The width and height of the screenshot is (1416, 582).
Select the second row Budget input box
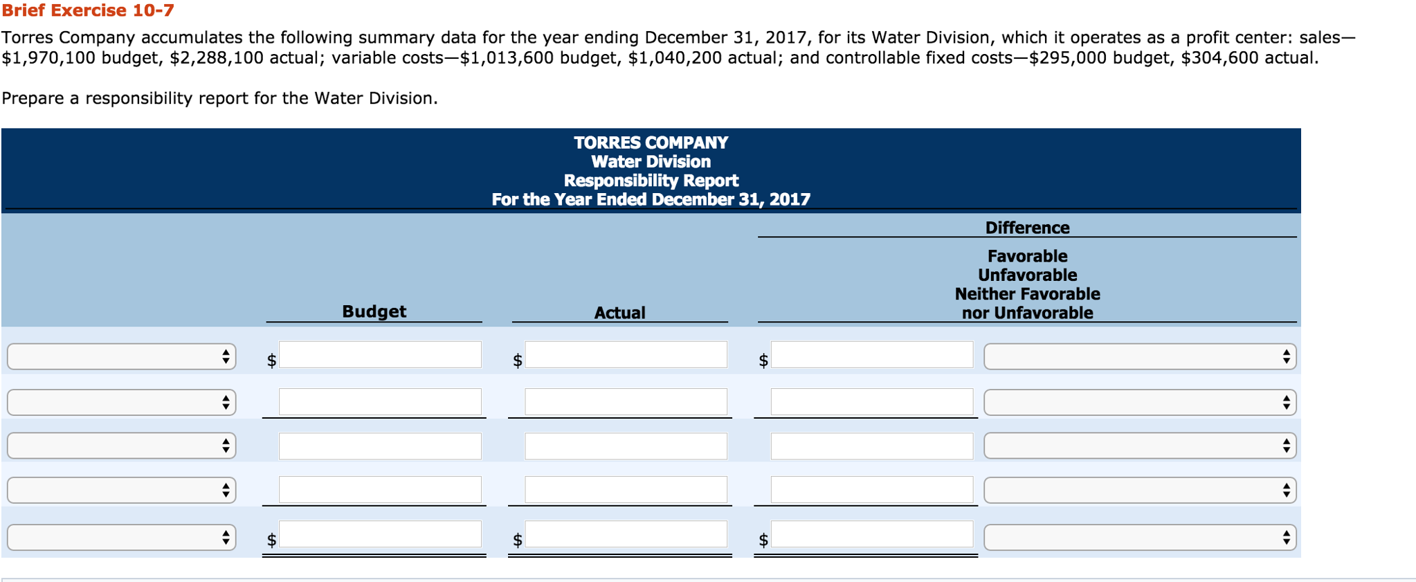pos(381,401)
